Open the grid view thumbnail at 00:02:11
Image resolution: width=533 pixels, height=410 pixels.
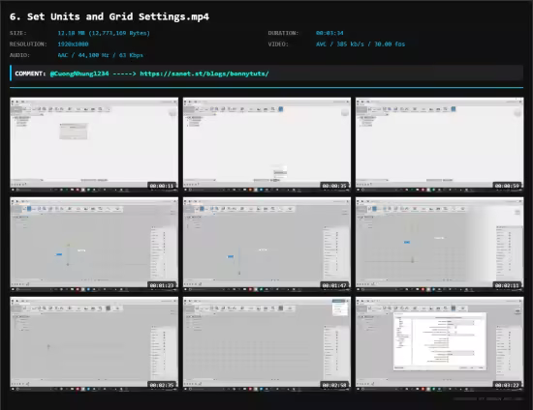point(440,245)
